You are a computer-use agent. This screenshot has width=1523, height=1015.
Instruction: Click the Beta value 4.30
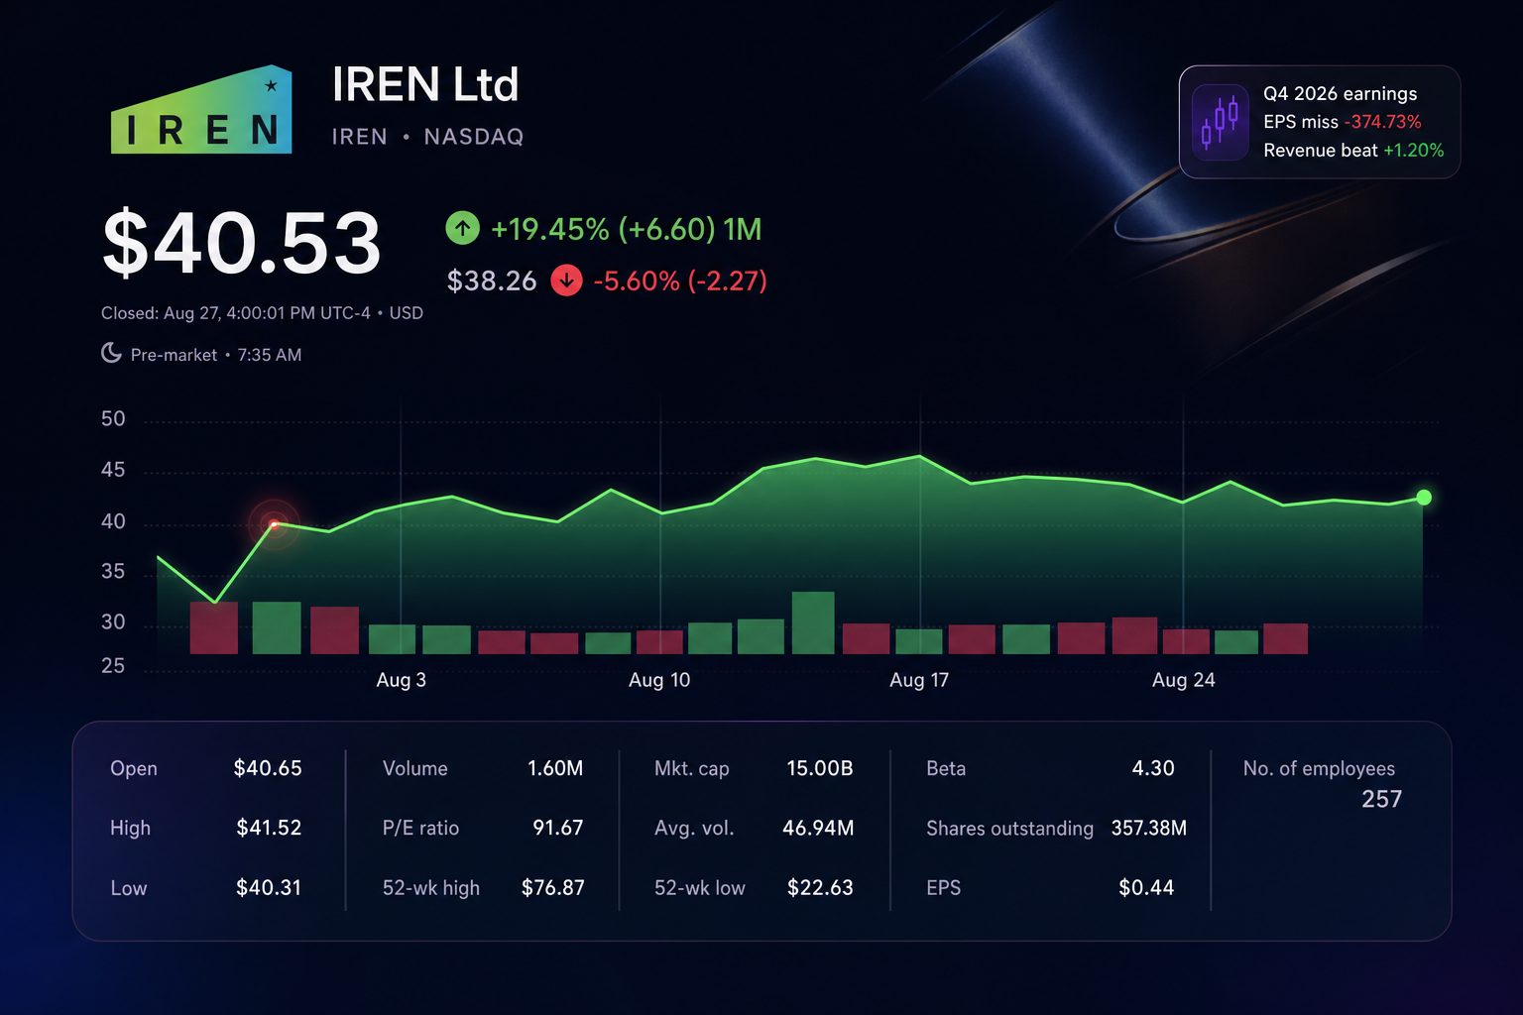point(1153,768)
